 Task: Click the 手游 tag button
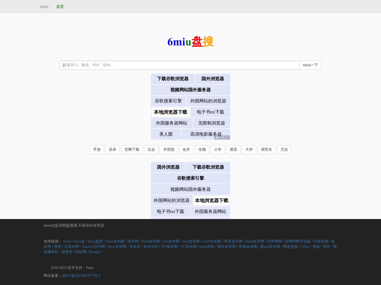(x=97, y=150)
